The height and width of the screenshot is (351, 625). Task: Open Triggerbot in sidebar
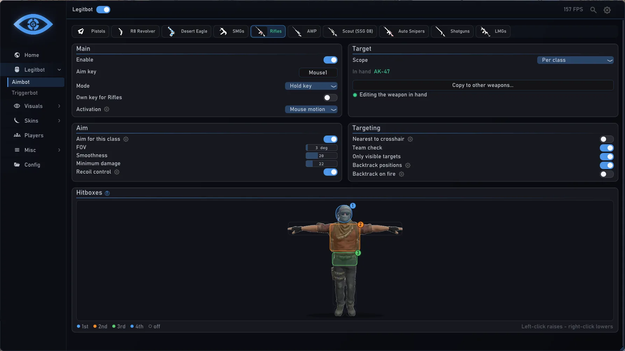pyautogui.click(x=24, y=93)
